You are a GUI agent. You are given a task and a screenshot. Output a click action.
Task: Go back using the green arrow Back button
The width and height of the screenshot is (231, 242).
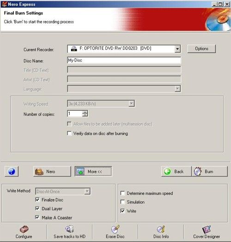(176, 171)
